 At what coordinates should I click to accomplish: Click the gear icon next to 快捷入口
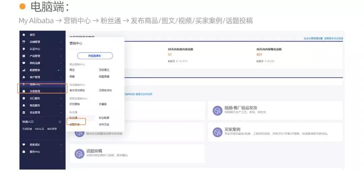60,122
